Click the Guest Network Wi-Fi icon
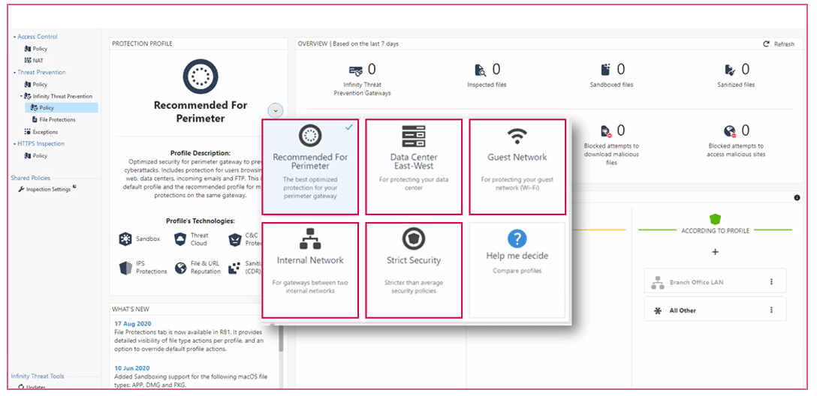This screenshot has width=817, height=396. 517,136
